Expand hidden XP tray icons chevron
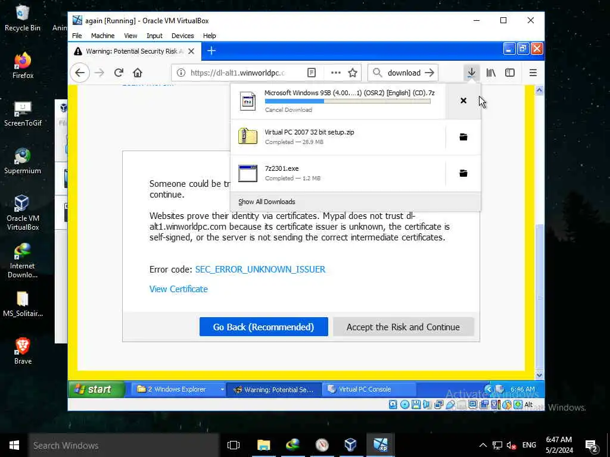This screenshot has height=457, width=610. point(488,389)
